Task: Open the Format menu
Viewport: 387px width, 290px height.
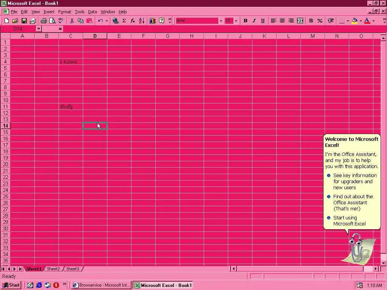Action: [x=65, y=12]
